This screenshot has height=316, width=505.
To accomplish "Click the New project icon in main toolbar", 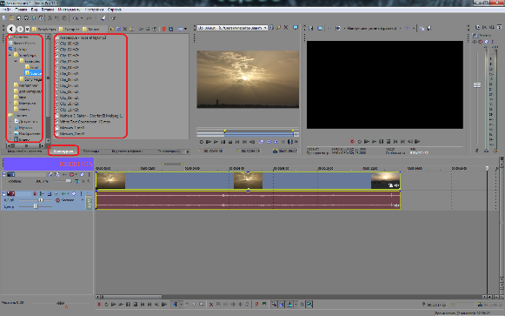I will click(4, 18).
